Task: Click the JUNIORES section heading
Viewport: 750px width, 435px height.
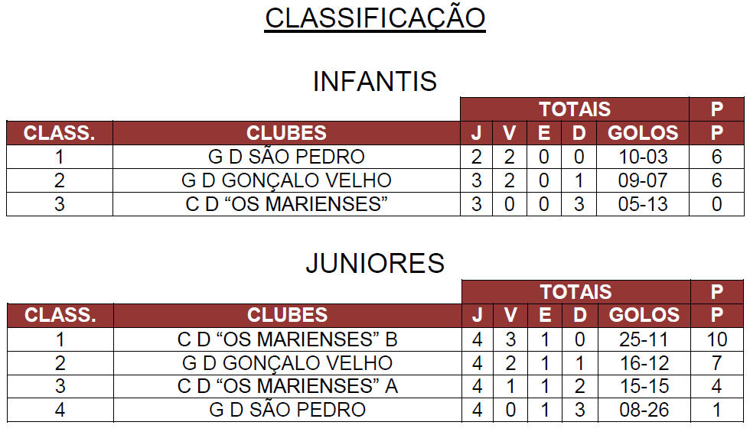Action: point(375,263)
